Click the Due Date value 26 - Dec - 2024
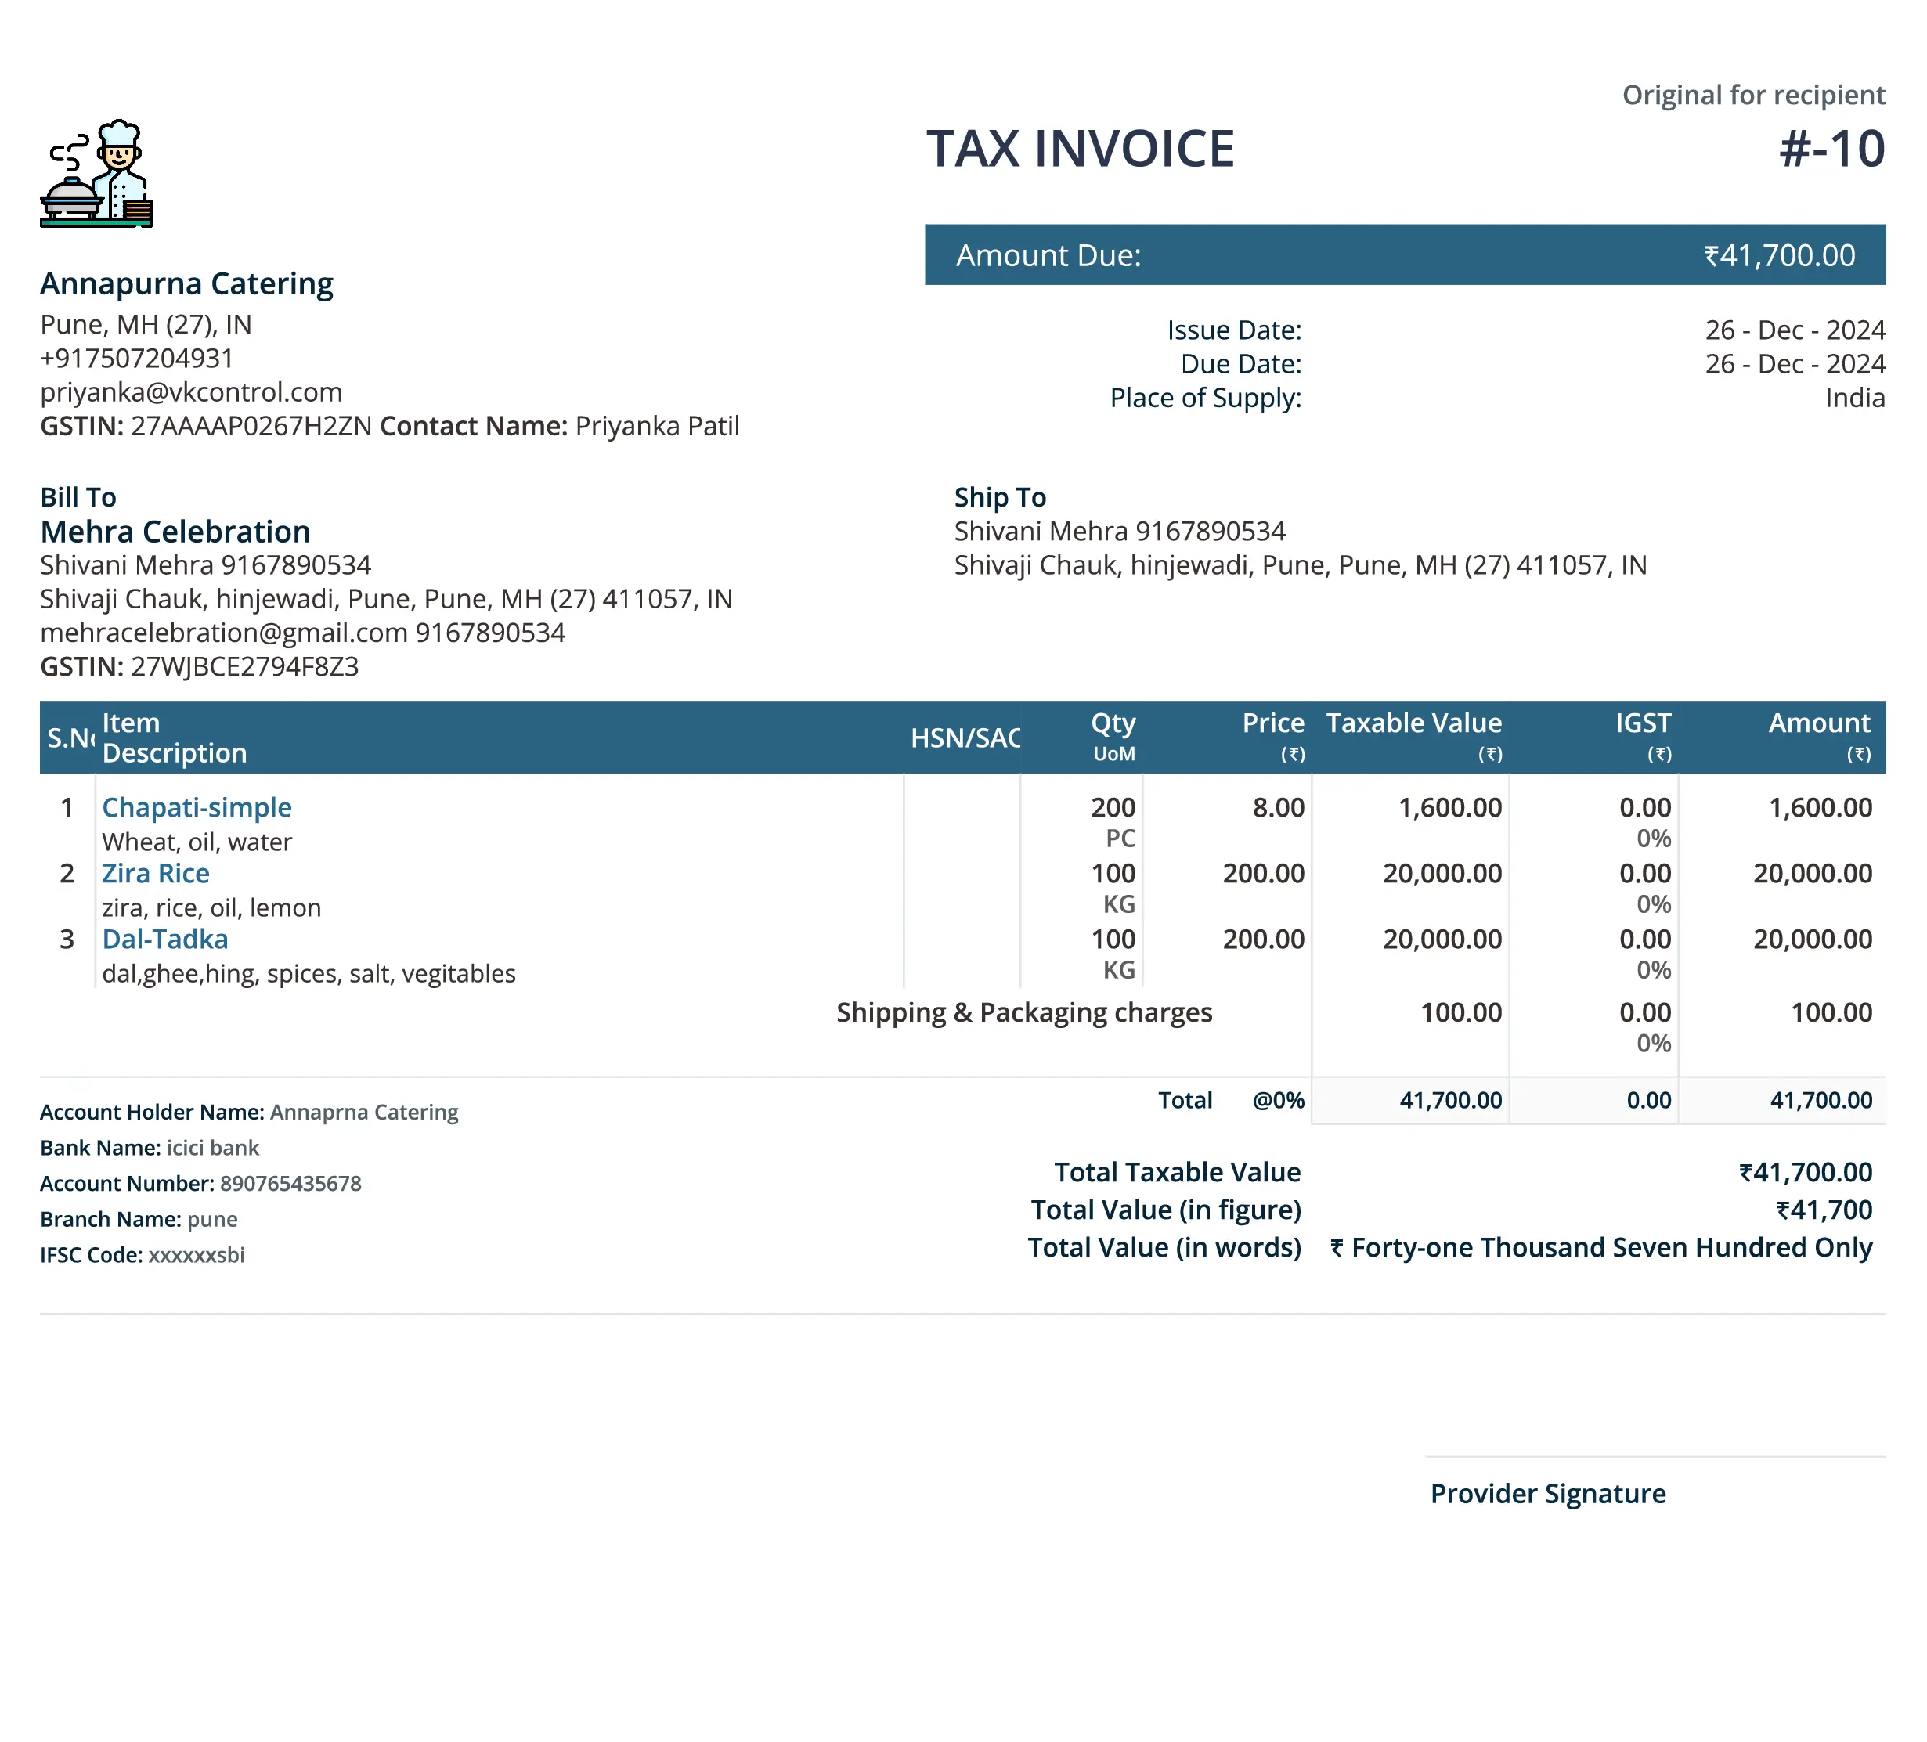This screenshot has width=1927, height=1742. pos(1795,363)
